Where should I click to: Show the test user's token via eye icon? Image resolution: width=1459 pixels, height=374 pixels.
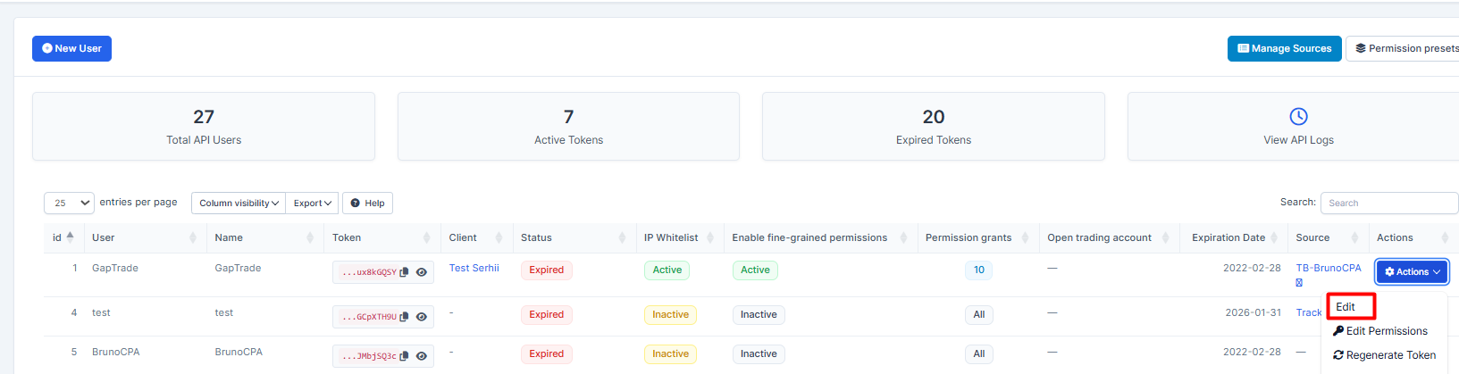click(422, 317)
